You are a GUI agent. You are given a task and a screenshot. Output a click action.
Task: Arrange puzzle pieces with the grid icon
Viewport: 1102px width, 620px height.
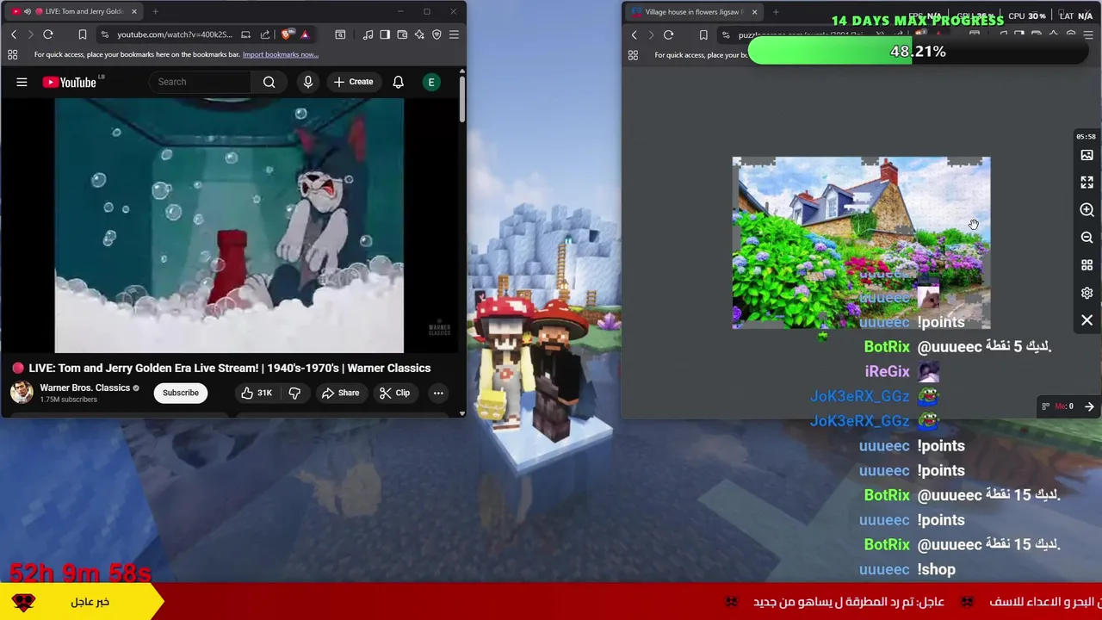pyautogui.click(x=1087, y=265)
